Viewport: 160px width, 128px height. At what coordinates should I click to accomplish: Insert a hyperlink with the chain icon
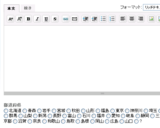[66, 19]
